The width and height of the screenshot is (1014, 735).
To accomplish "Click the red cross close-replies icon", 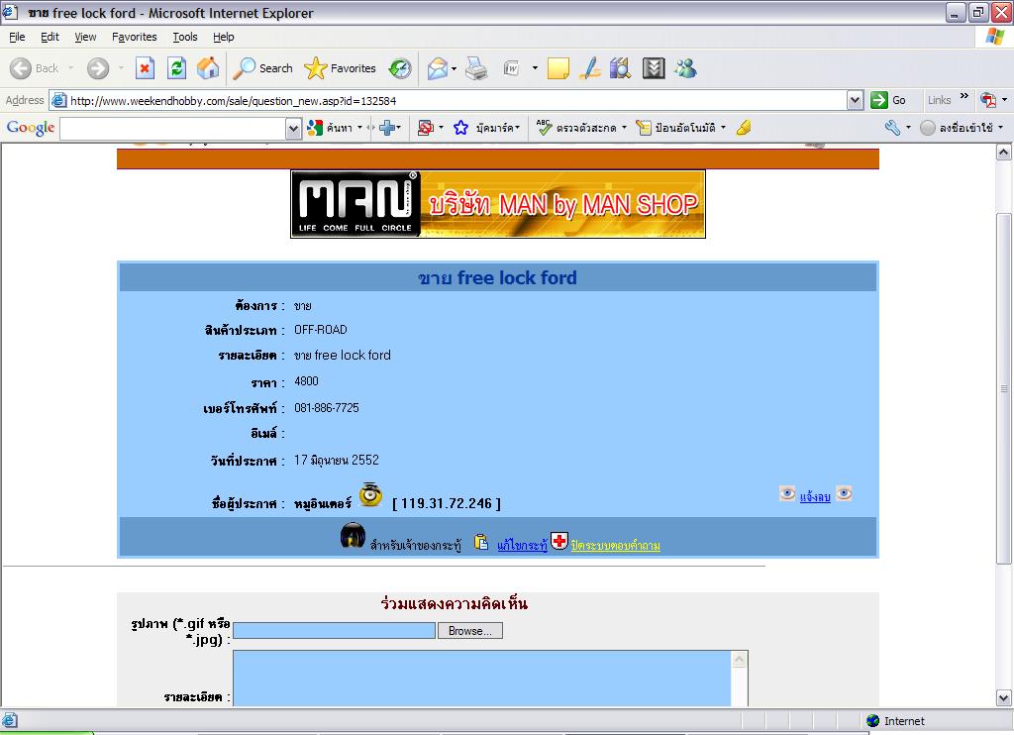I will tap(559, 542).
